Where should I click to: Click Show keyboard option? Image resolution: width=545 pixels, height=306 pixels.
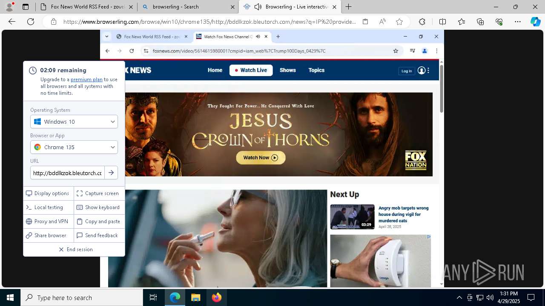click(x=100, y=207)
